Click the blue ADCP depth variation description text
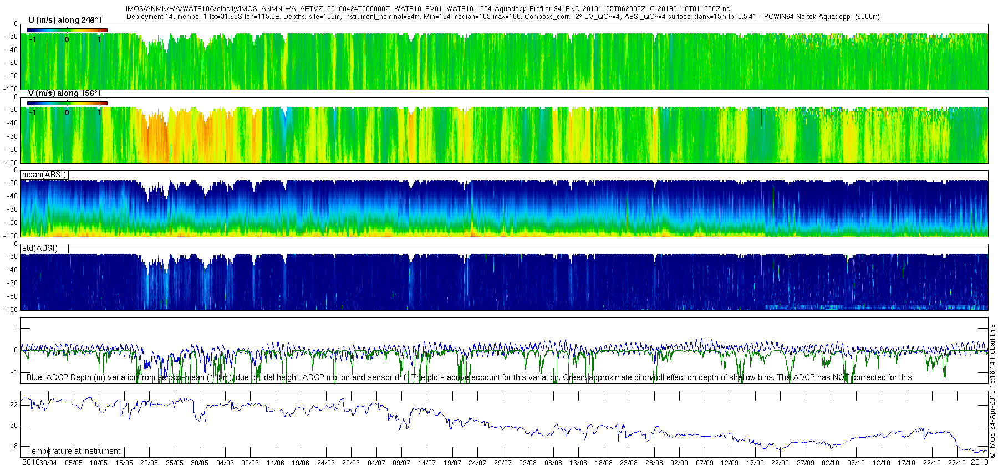Viewport: 998px width, 471px height. [x=470, y=377]
